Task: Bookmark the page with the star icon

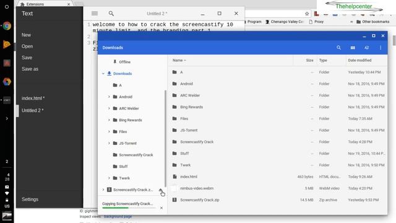Action: coord(307,14)
